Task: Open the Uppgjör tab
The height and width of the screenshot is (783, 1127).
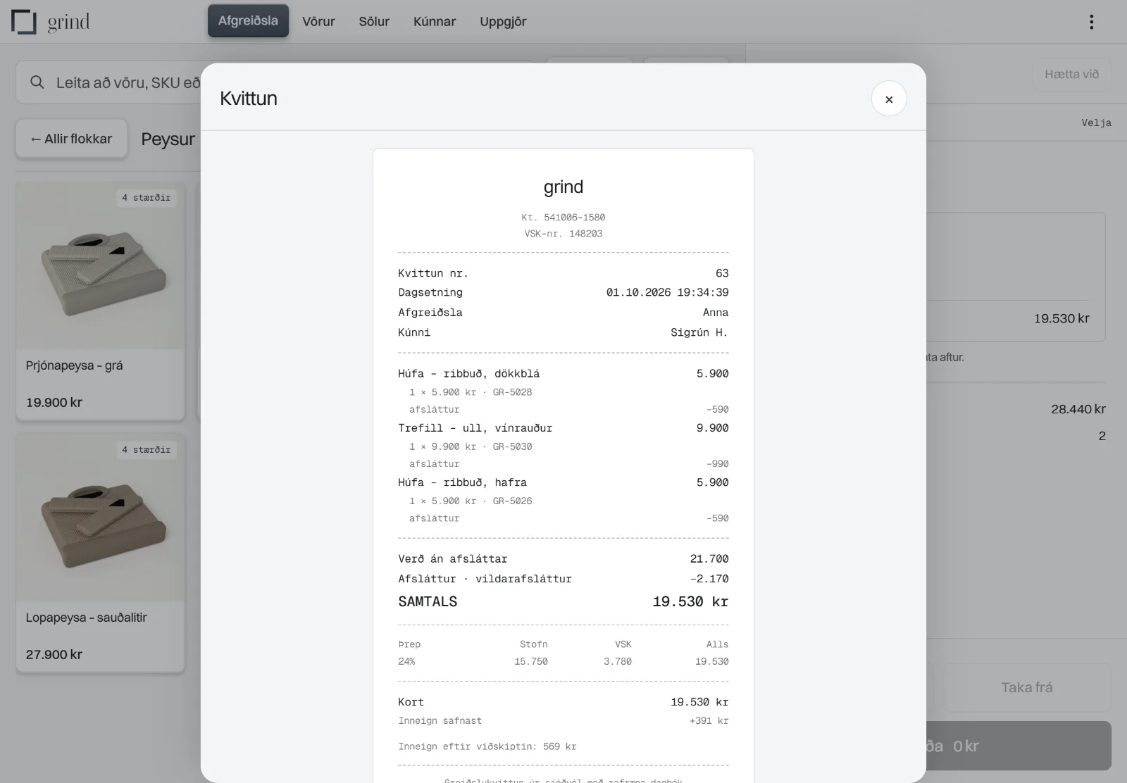Action: 503,22
